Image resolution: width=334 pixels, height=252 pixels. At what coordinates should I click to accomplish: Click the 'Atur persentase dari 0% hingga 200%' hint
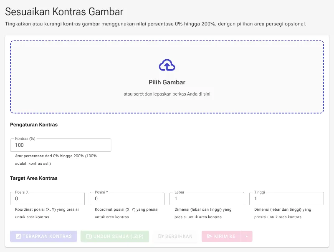click(56, 160)
